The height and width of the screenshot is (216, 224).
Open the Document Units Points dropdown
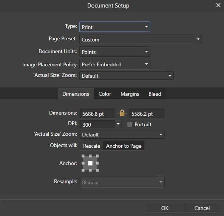(x=115, y=52)
